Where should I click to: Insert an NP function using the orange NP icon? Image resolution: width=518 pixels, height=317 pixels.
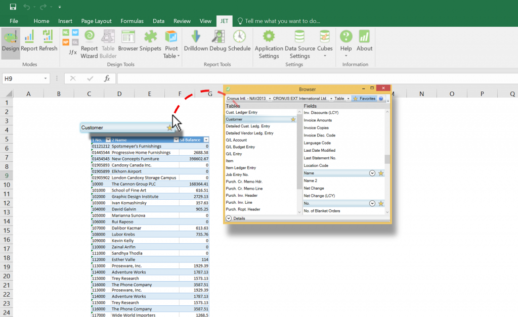click(66, 42)
